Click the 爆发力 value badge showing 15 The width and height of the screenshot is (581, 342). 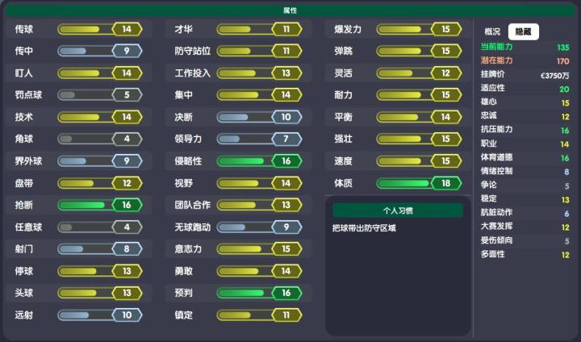445,29
